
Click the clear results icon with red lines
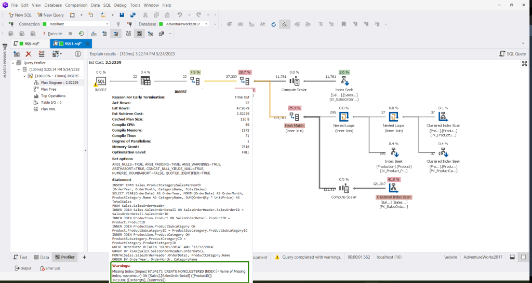(41, 54)
